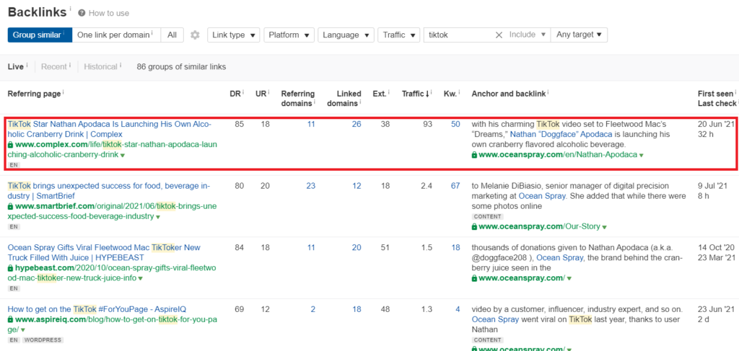
Task: Open the www.aspireiq.com referring URL
Action: 112,324
